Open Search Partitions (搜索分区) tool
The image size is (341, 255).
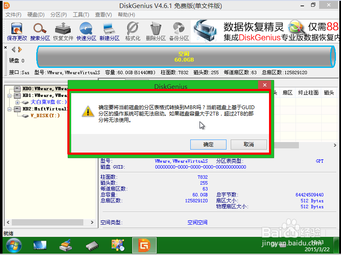(40, 32)
